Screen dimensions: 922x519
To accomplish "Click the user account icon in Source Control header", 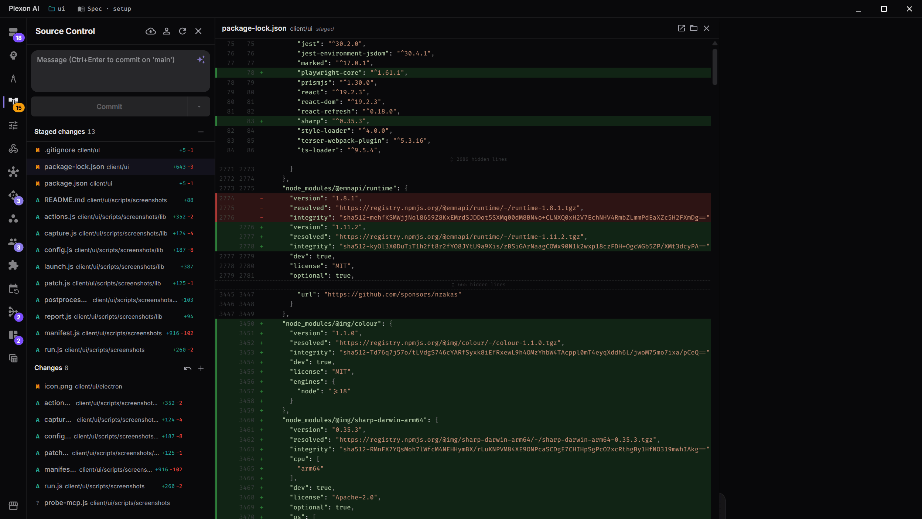I will coord(167,31).
